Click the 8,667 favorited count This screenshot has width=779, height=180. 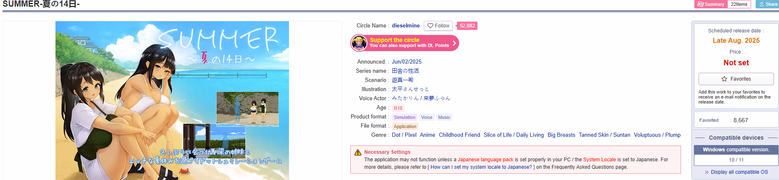pyautogui.click(x=741, y=120)
